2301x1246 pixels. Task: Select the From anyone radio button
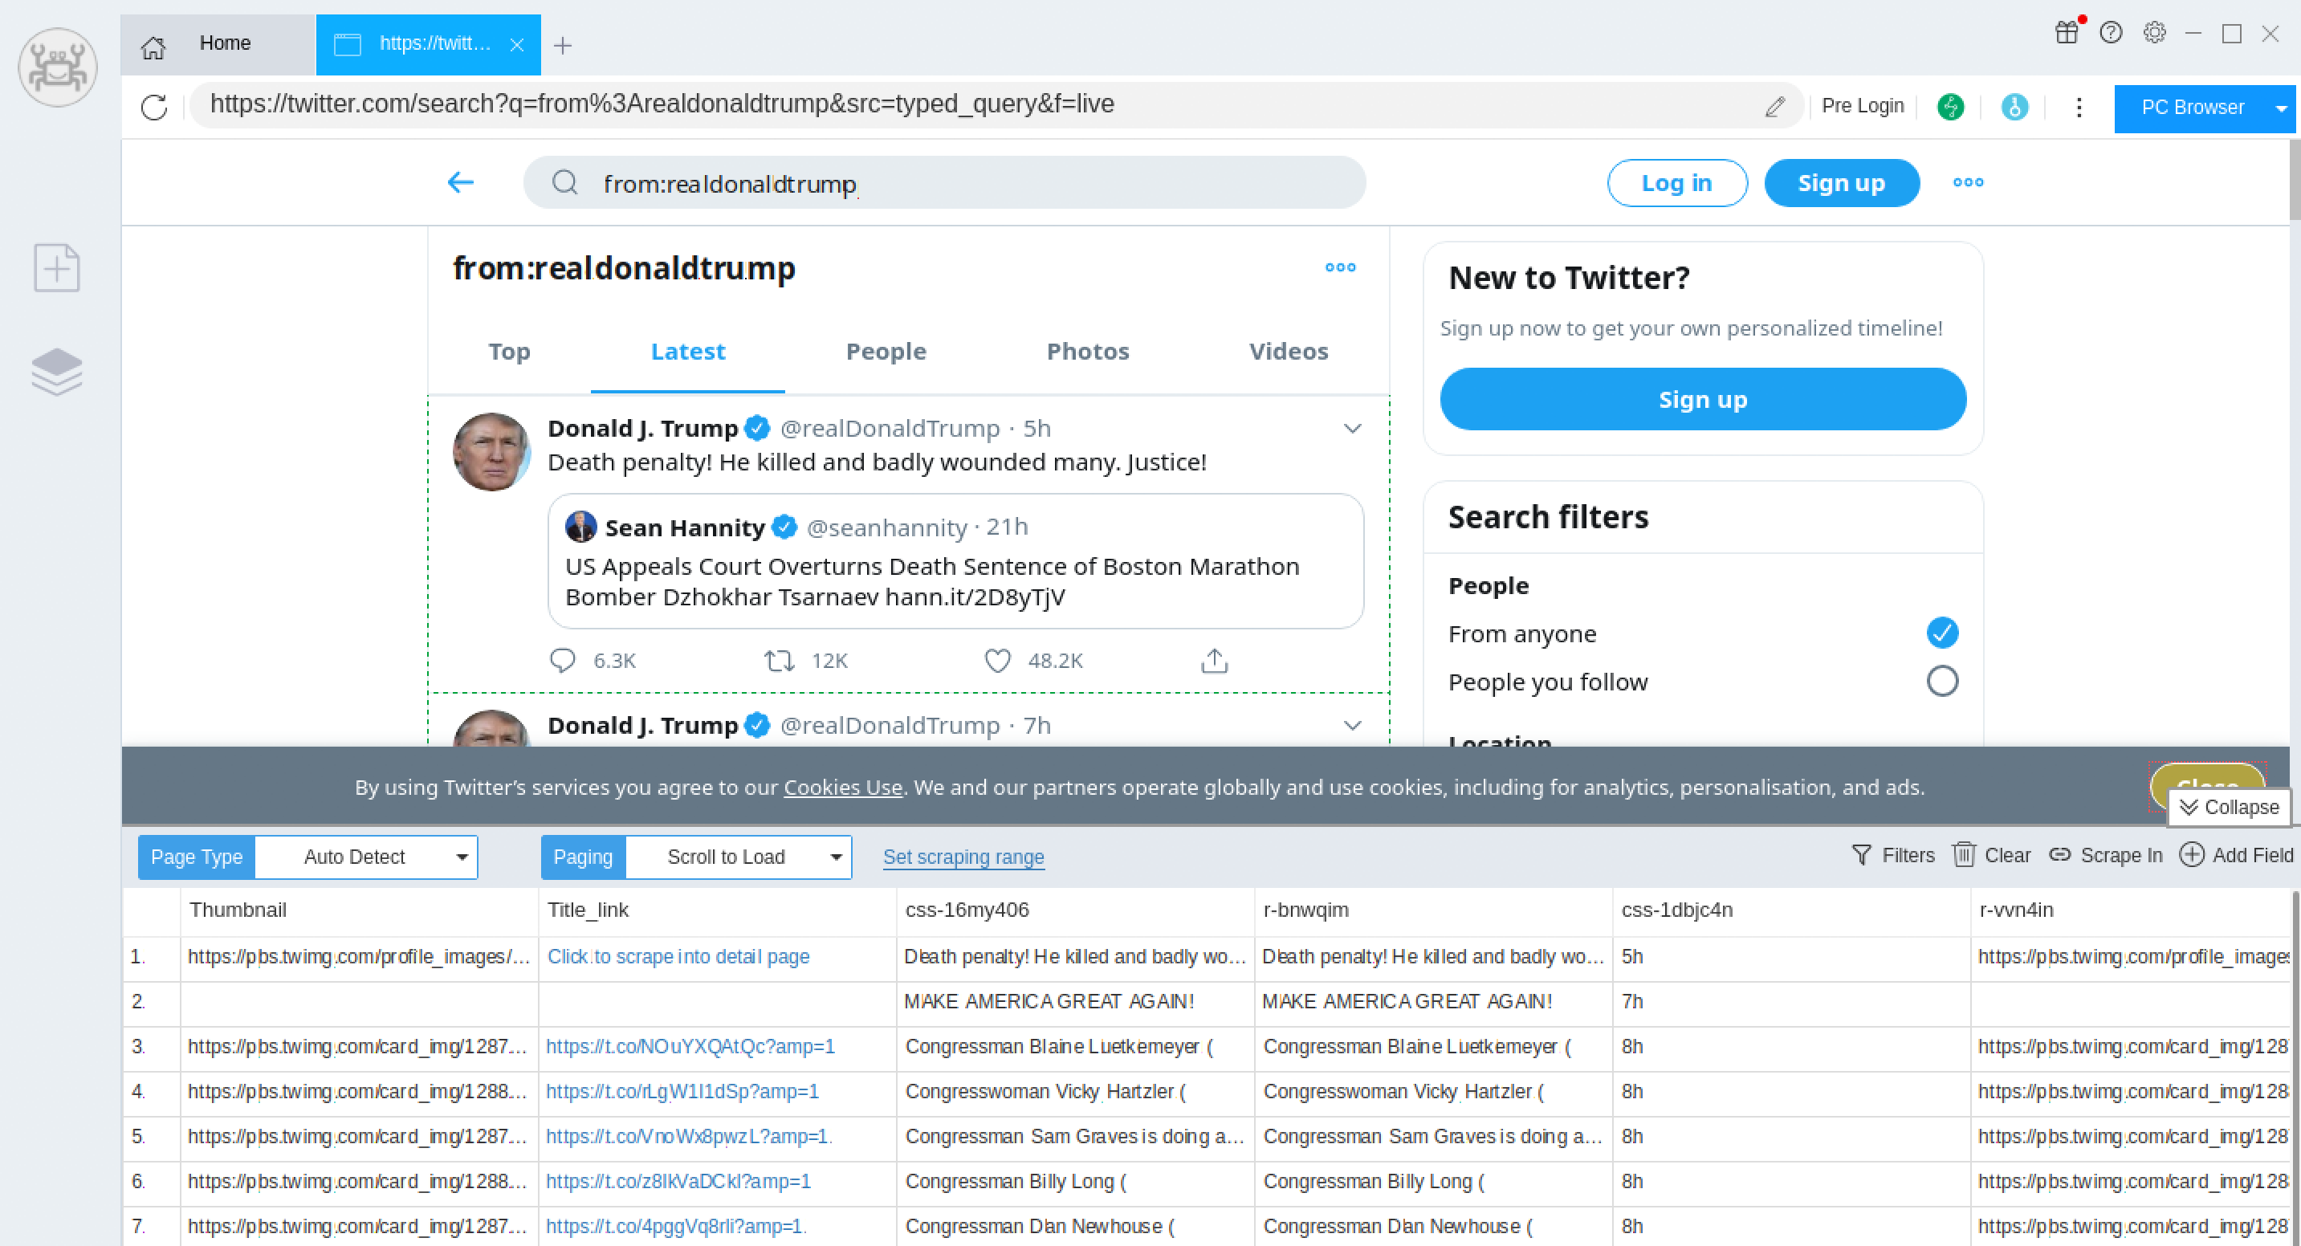(1939, 632)
